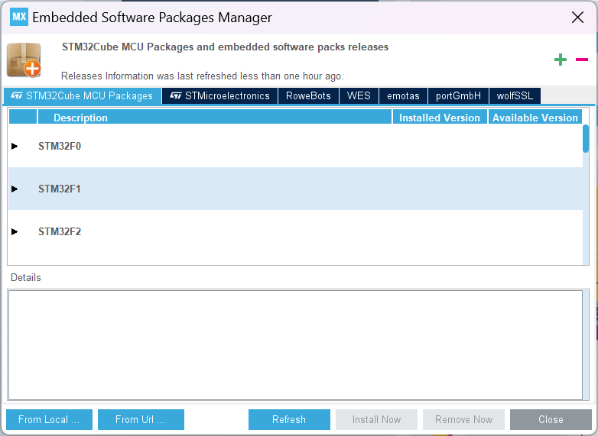
Task: Click the green plus expand-all icon
Action: (x=561, y=60)
